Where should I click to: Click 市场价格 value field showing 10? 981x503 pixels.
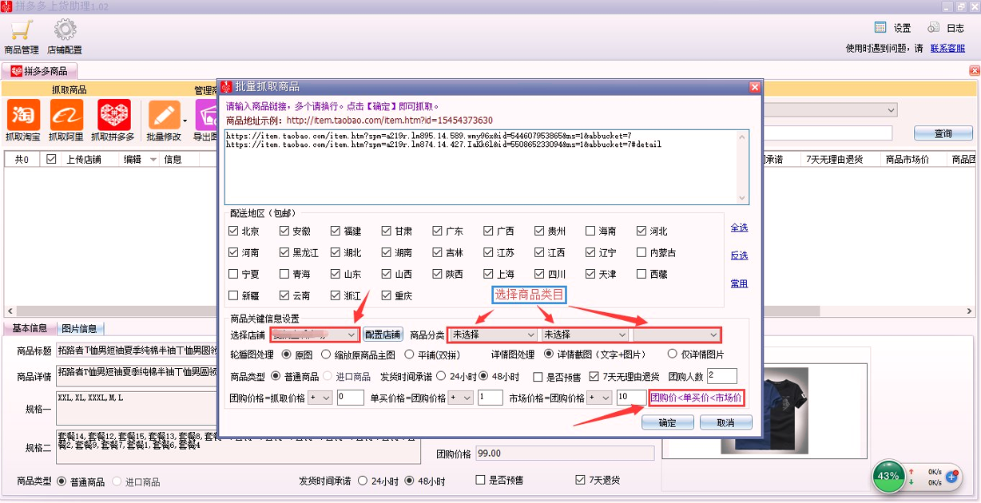tap(630, 398)
